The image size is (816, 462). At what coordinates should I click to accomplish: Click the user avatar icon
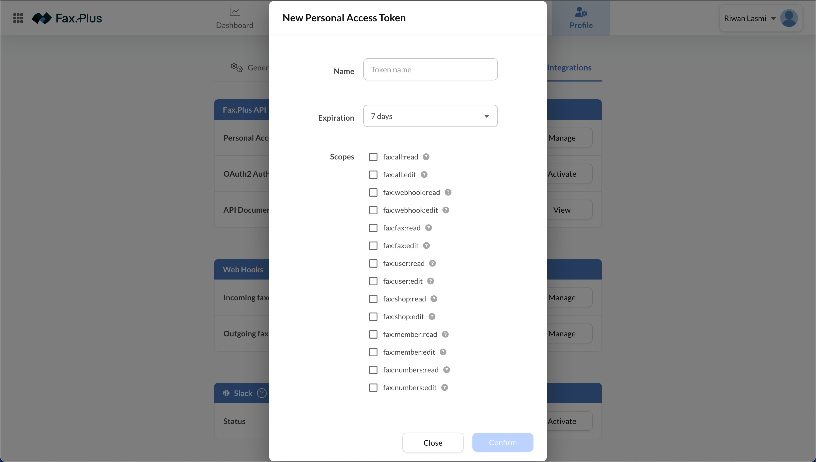point(789,18)
